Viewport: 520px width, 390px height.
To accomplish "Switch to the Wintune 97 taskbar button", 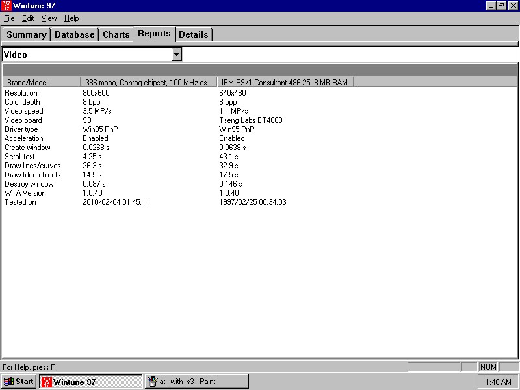I will [x=91, y=382].
